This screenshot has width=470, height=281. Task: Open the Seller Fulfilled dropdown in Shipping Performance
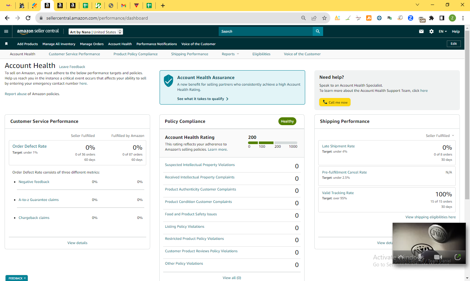(440, 136)
